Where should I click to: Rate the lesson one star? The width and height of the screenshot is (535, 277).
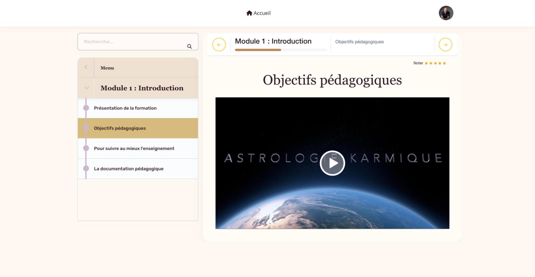click(426, 63)
